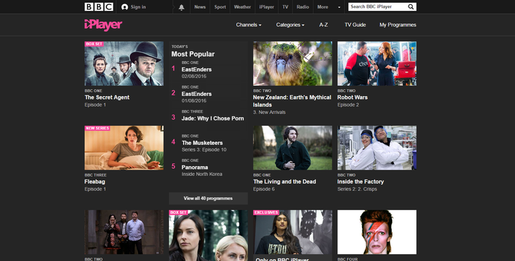Click the Fleabag title
Image resolution: width=515 pixels, height=261 pixels.
pyautogui.click(x=95, y=181)
